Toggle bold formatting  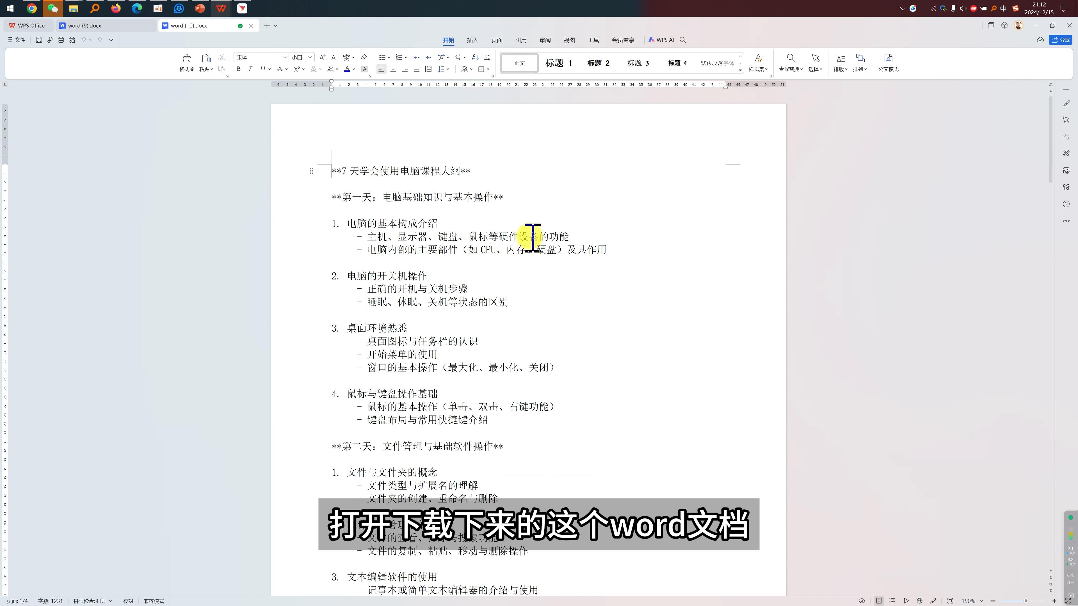[x=239, y=69]
